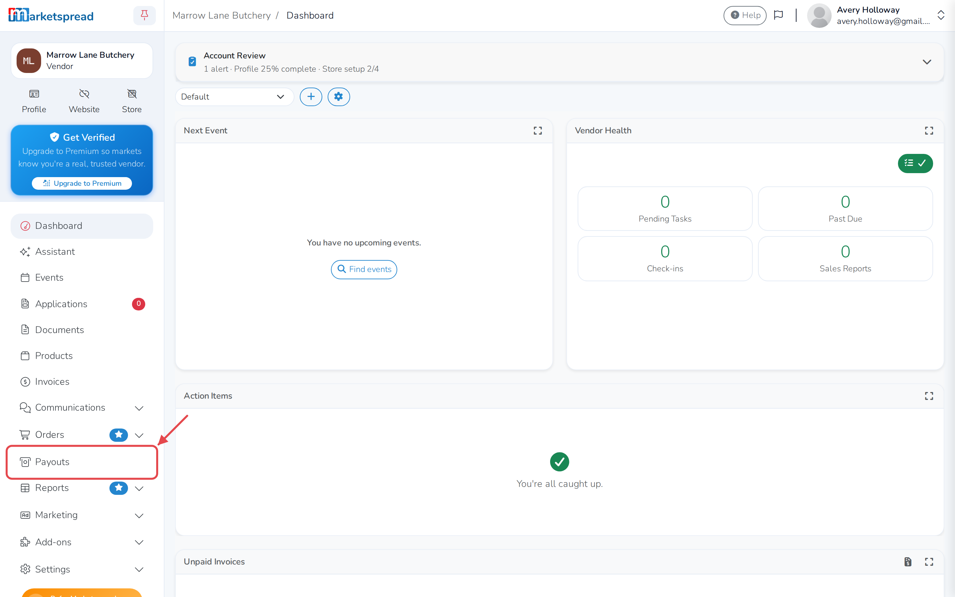Viewport: 955px width, 597px height.
Task: Expand the Vendor Health widget fullscreen
Action: [x=929, y=131]
